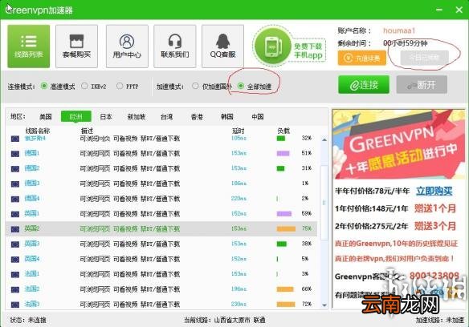Click the line list scrollbar thumb

[x=324, y=203]
